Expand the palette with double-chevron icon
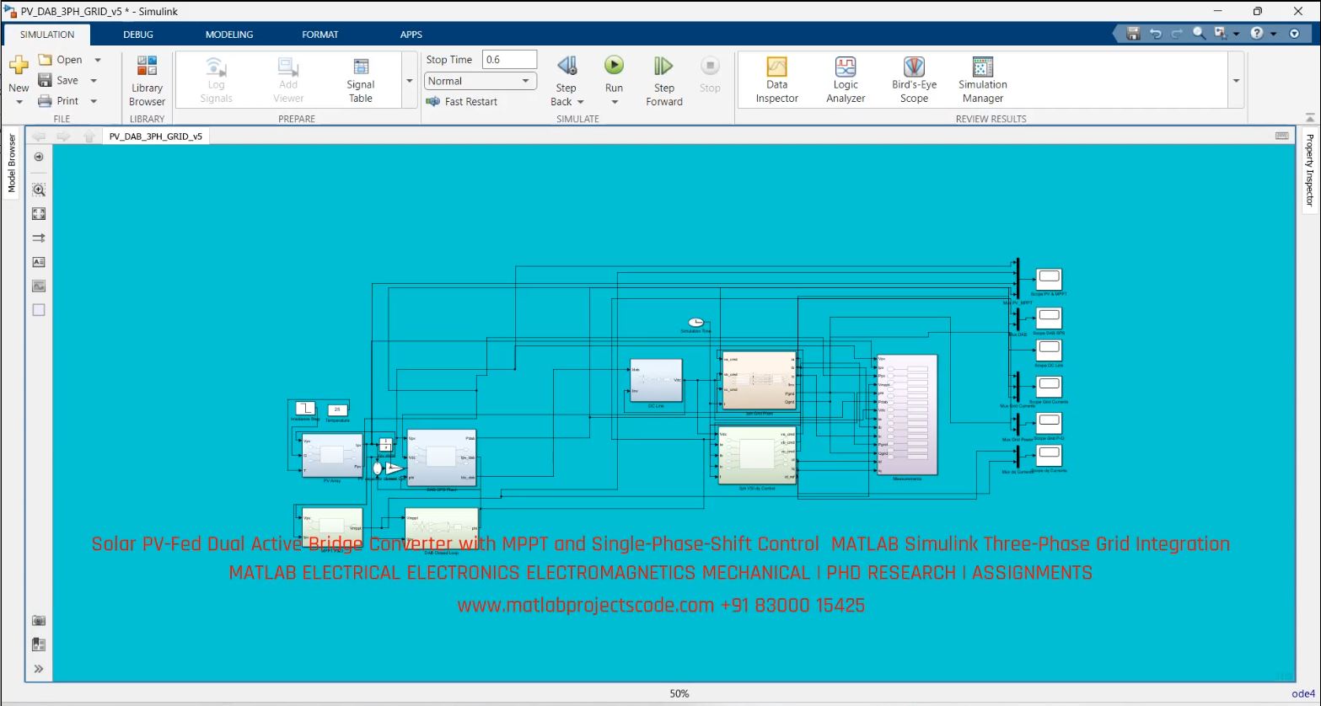 pos(39,669)
